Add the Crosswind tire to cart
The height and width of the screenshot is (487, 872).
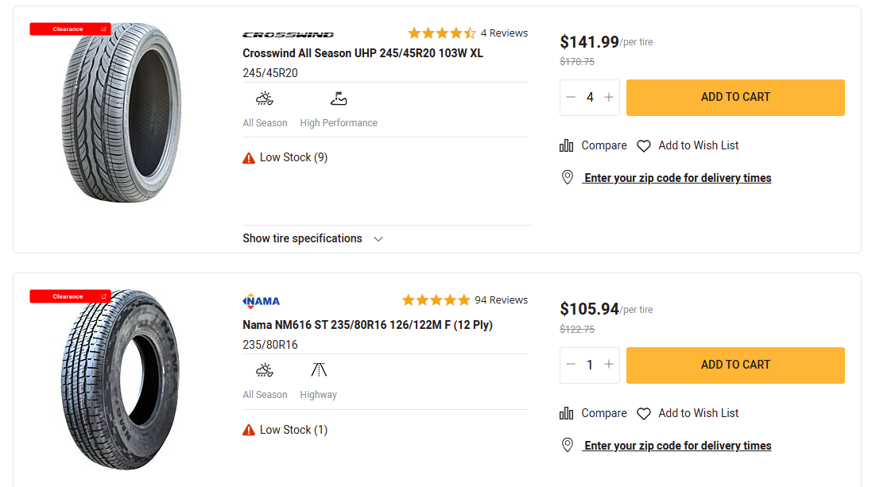[x=735, y=97]
